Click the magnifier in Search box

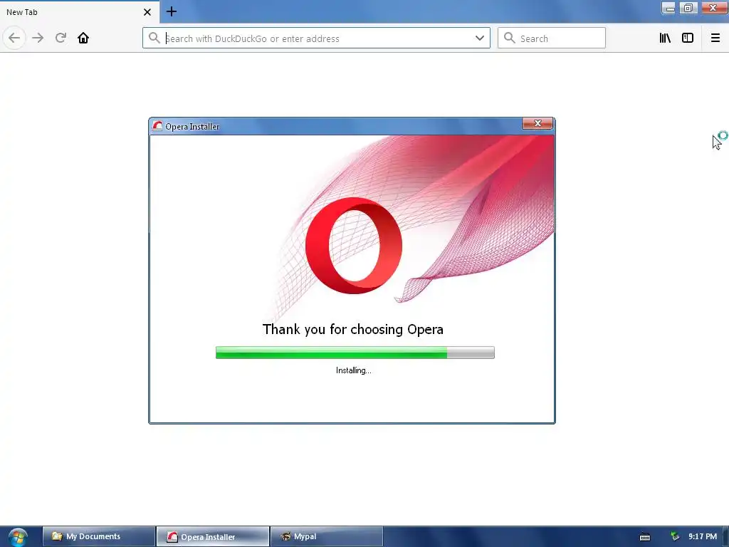click(510, 38)
